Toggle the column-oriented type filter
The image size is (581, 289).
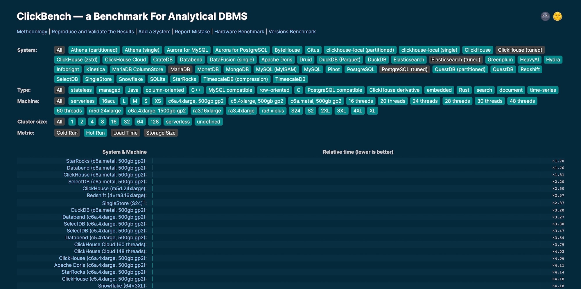(x=165, y=90)
